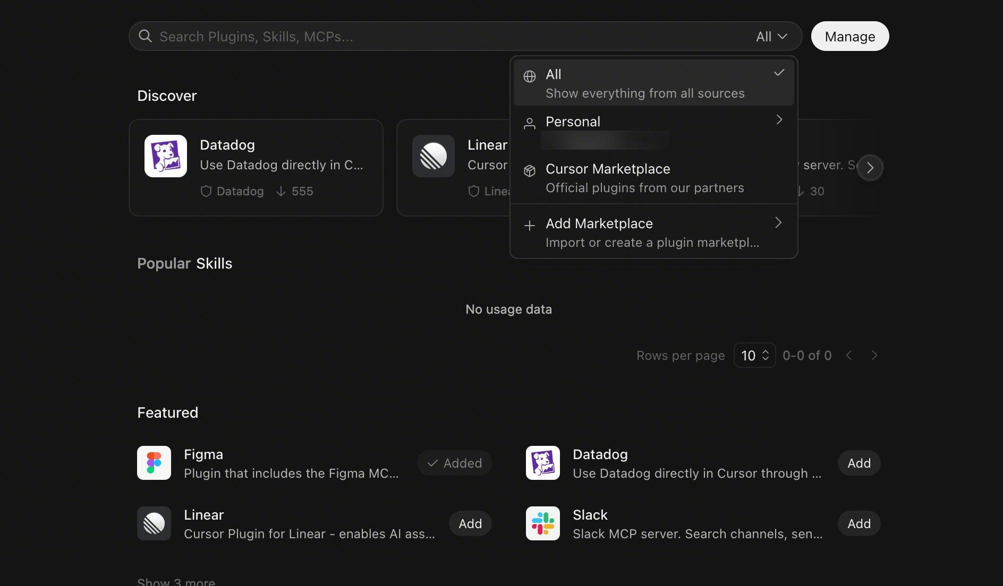Select Add Marketplace menu entry
Screen dimensions: 1003x586
(654, 232)
